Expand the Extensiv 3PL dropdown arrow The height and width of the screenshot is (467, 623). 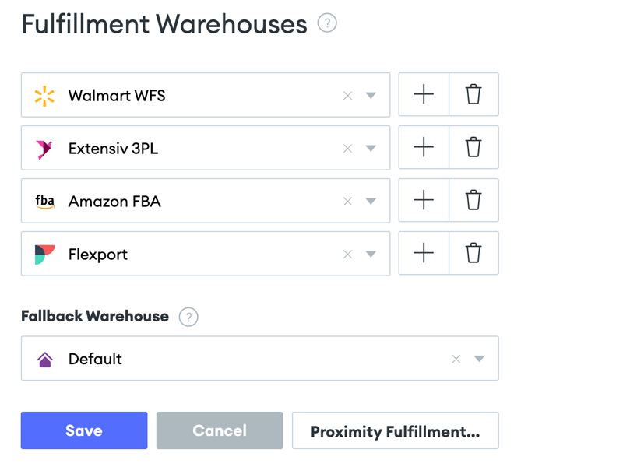(371, 148)
